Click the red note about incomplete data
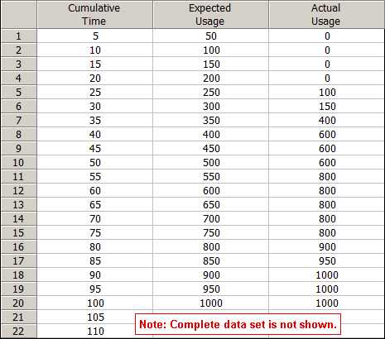 pos(238,324)
